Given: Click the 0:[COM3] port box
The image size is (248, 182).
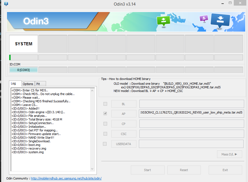Looking at the screenshot, I should (x=23, y=70).
